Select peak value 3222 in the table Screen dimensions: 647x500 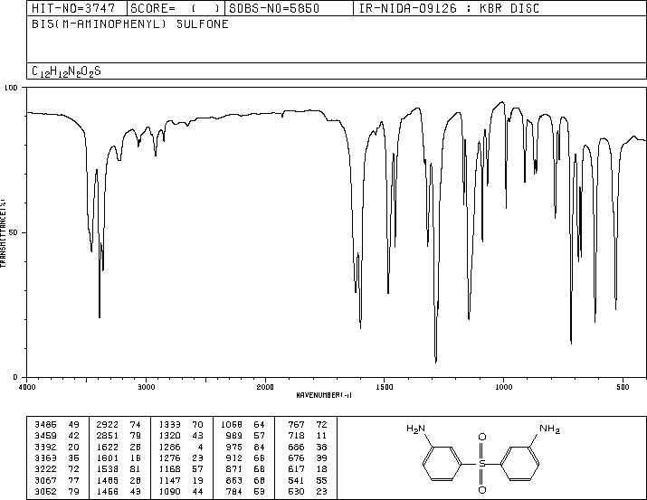46,469
